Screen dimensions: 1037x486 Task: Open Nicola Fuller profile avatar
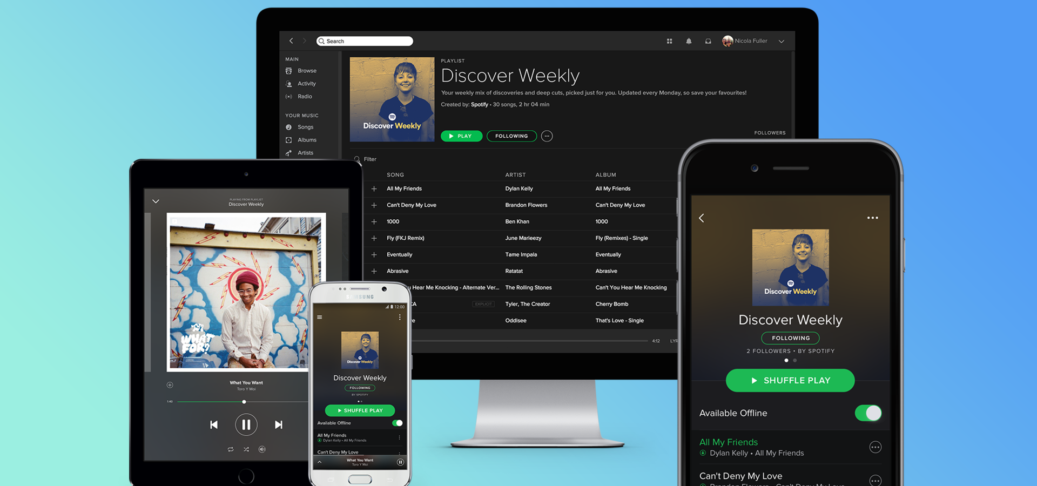728,41
